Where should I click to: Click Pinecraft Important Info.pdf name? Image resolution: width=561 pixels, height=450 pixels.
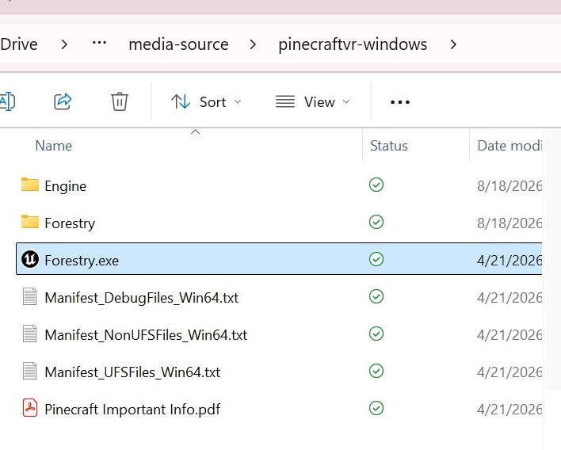[132, 410]
